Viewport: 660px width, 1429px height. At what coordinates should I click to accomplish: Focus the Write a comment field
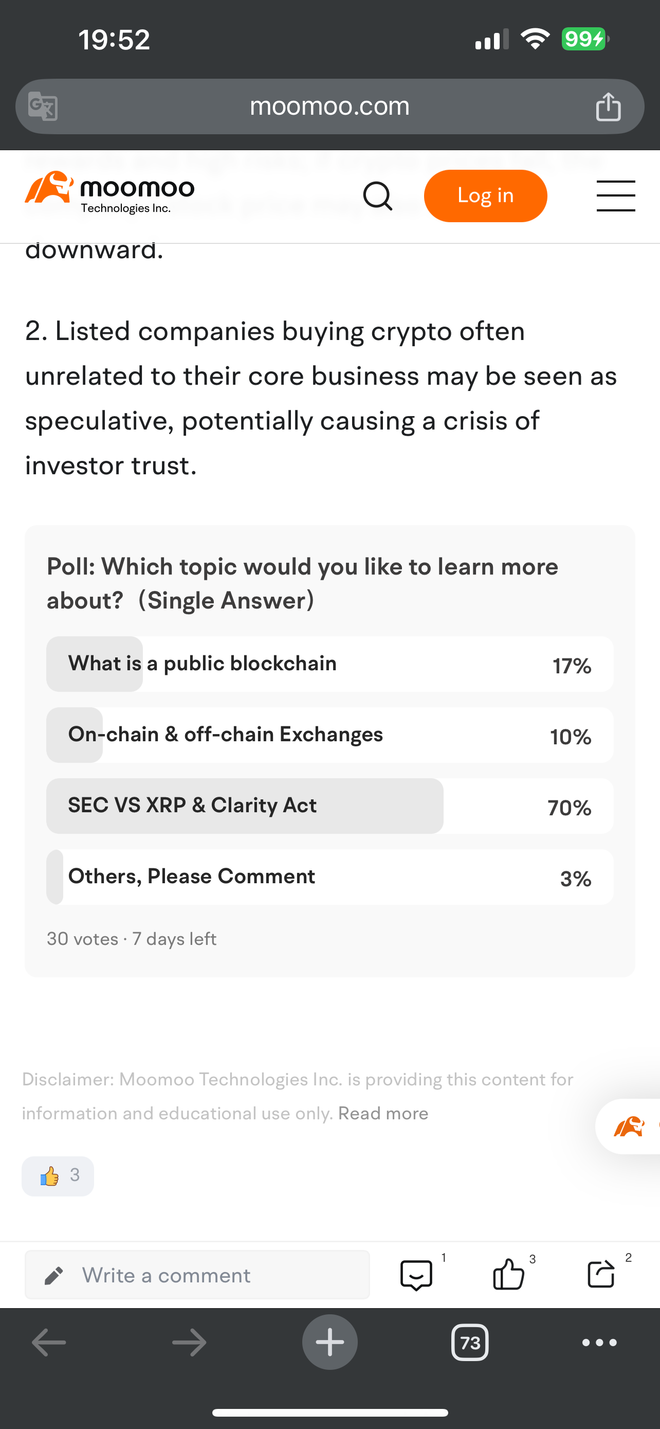point(197,1275)
